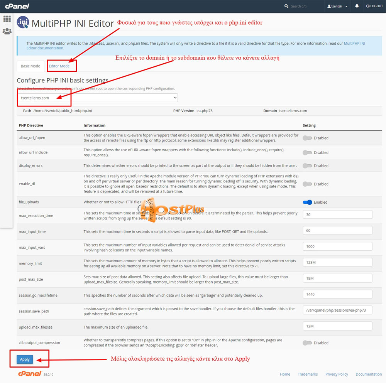Enable the display_errors directive
The height and width of the screenshot is (383, 386).
[x=307, y=165]
